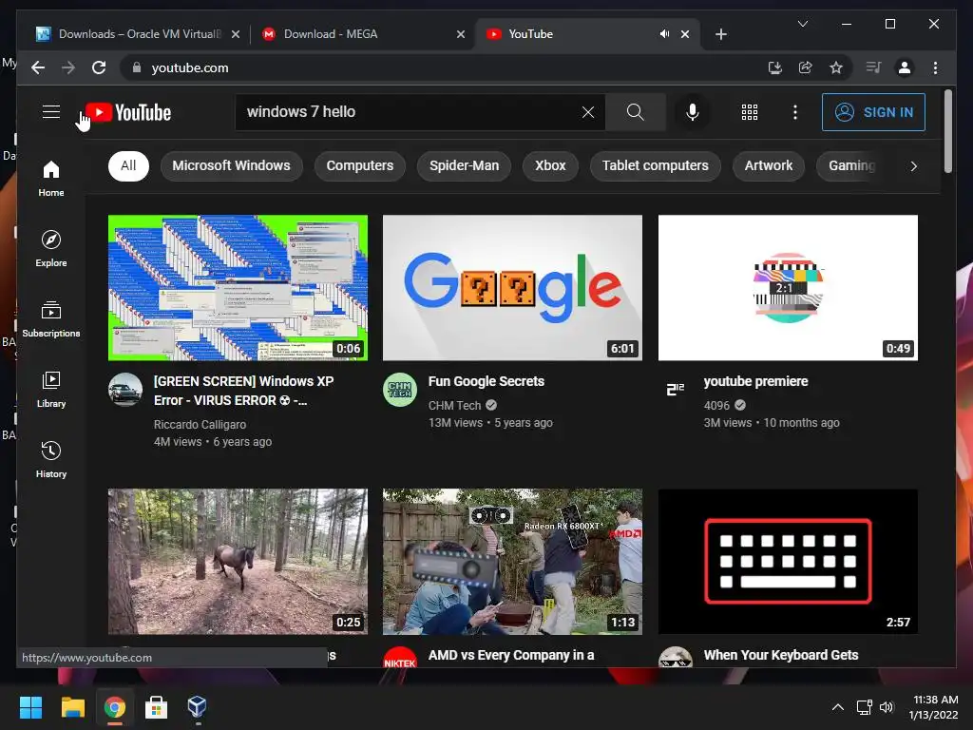973x730 pixels.
Task: Open the AMD Radeon RX 6800XT video thumbnail
Action: pyautogui.click(x=512, y=561)
